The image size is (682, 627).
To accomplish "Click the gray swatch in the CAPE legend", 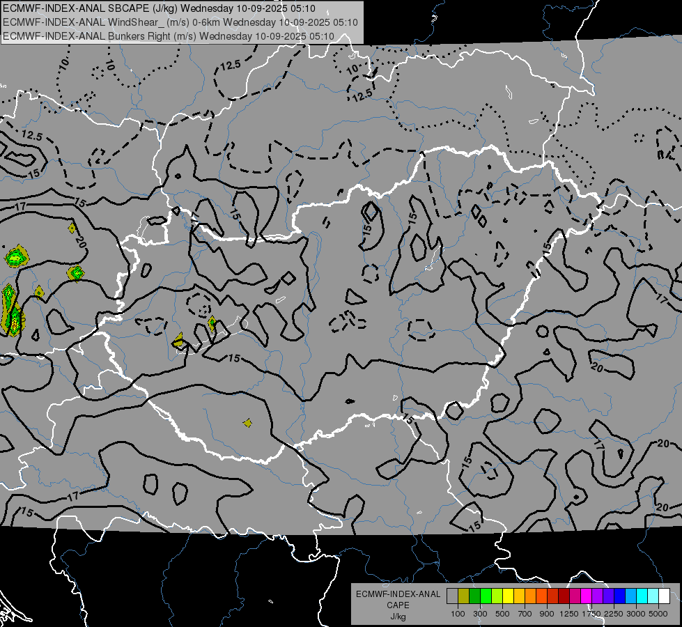I will click(452, 596).
